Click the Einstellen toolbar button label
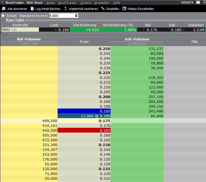 (113, 9)
